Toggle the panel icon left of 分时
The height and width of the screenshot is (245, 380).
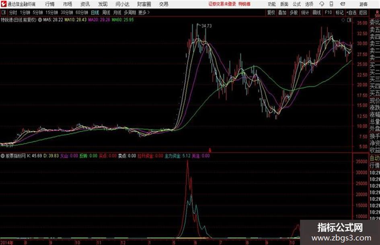(3, 12)
